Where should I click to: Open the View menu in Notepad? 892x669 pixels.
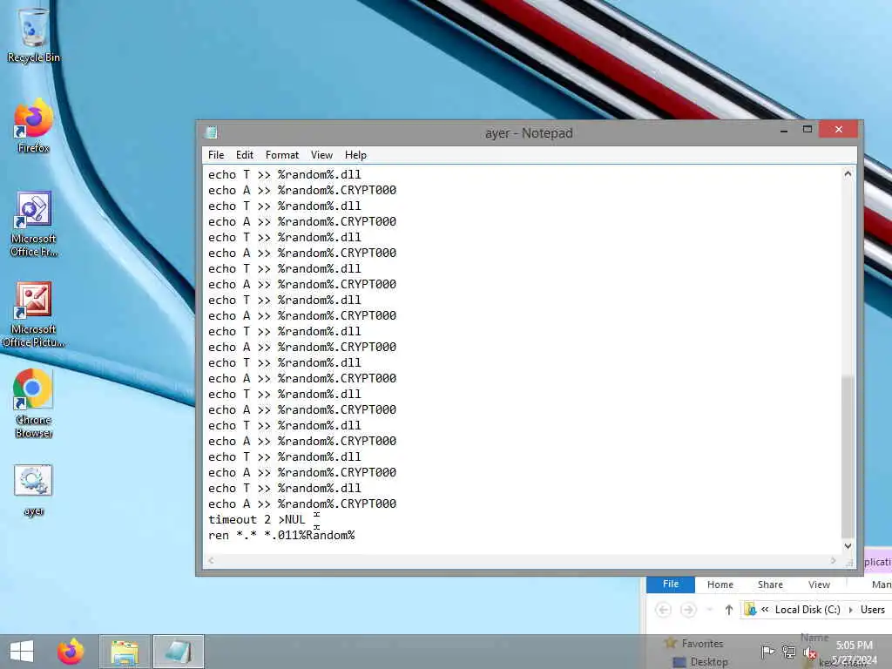pyautogui.click(x=321, y=155)
